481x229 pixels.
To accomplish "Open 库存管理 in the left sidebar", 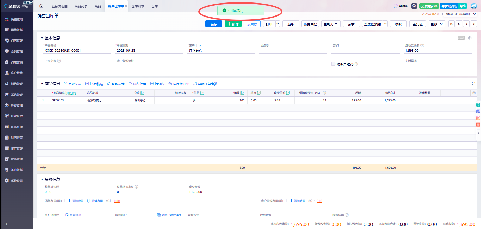I will [x=17, y=105].
